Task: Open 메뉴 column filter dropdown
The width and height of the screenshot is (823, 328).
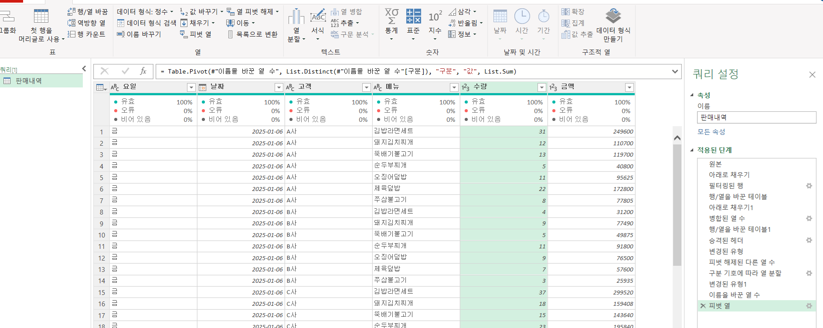Action: pos(454,87)
